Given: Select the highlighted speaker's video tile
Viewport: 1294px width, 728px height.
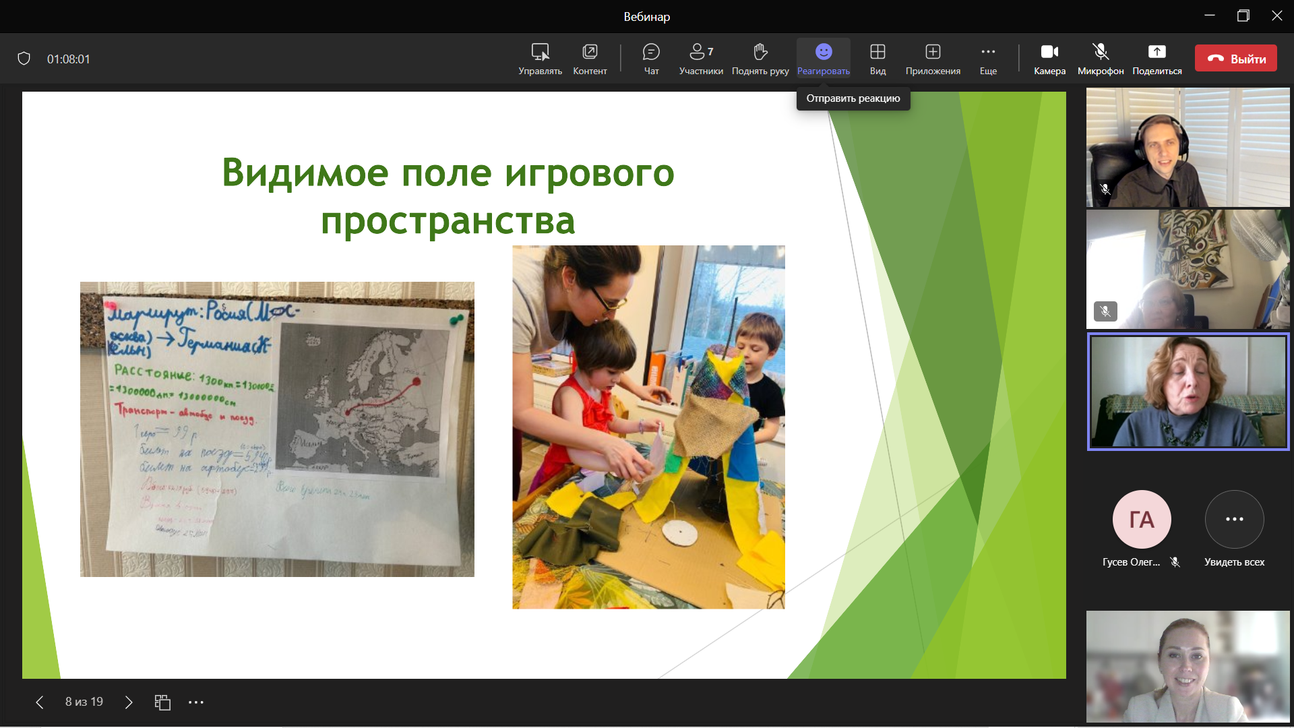Looking at the screenshot, I should (x=1188, y=391).
